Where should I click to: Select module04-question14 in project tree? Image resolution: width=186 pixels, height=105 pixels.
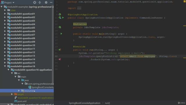tap(23, 59)
